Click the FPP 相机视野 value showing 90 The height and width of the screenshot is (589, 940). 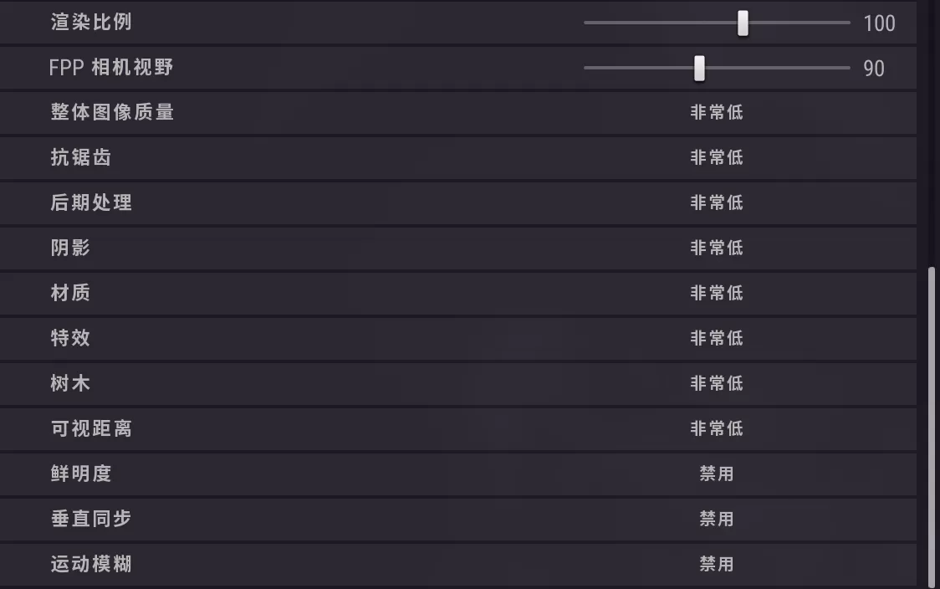coord(874,69)
